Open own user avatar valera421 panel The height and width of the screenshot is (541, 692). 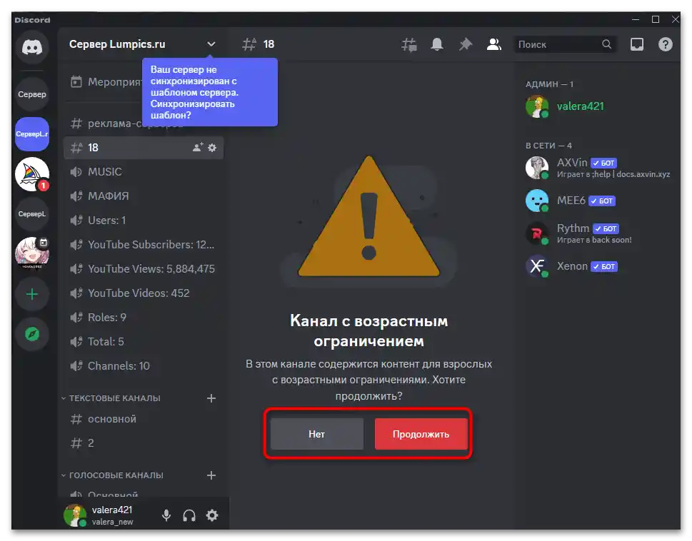click(x=75, y=515)
